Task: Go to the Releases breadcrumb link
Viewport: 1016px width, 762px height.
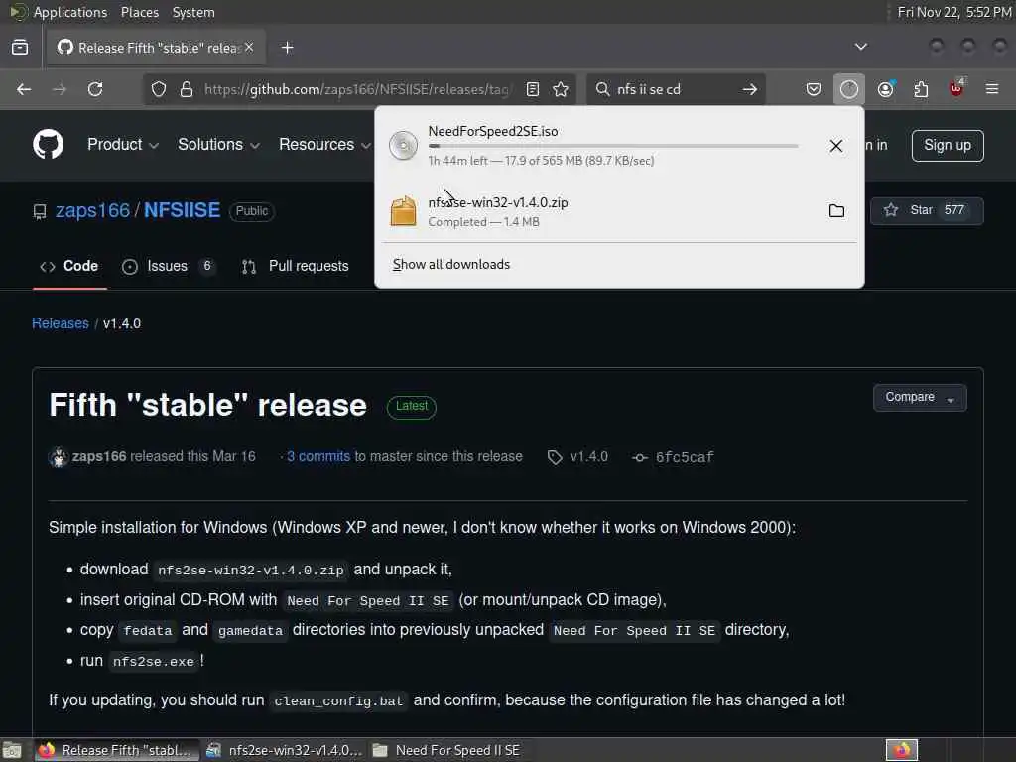Action: (x=61, y=323)
